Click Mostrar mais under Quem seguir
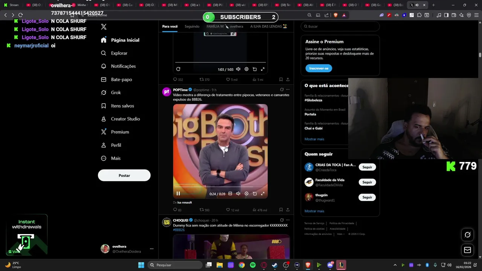The image size is (482, 271). (314, 211)
